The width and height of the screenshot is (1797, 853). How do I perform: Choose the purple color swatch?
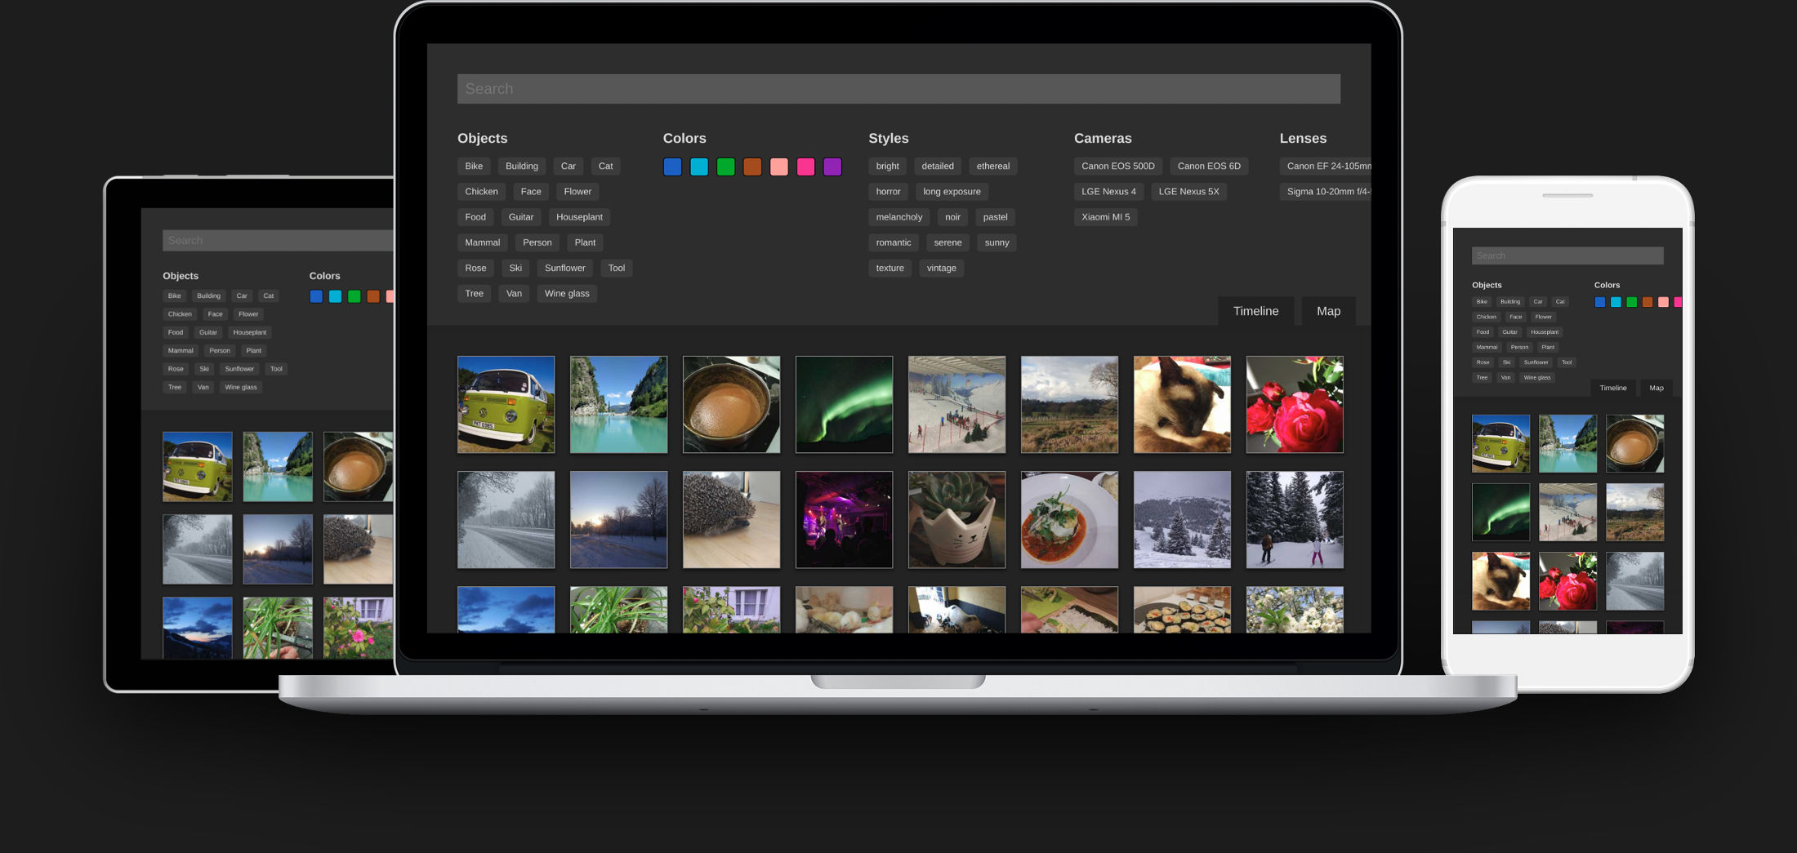pyautogui.click(x=832, y=167)
